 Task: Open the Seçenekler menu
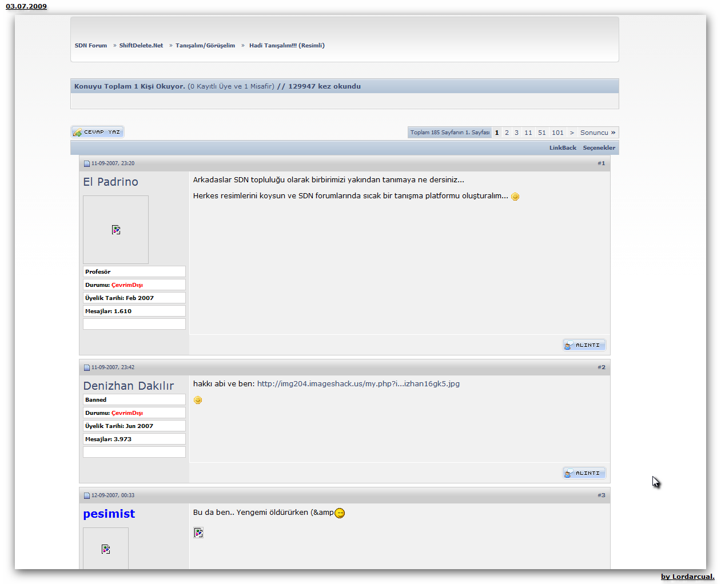pos(599,148)
